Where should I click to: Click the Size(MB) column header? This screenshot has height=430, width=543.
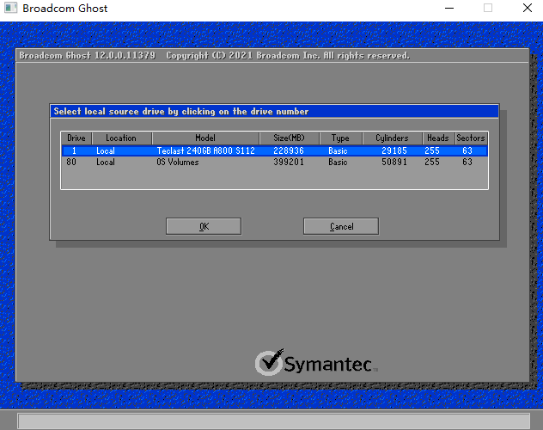(290, 138)
